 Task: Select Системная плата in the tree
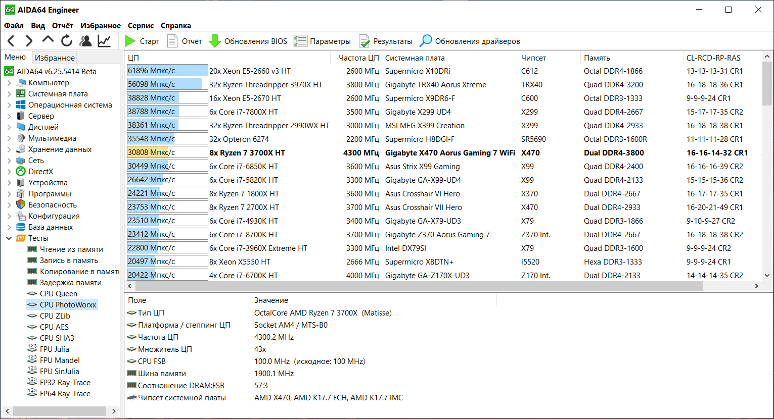[58, 94]
